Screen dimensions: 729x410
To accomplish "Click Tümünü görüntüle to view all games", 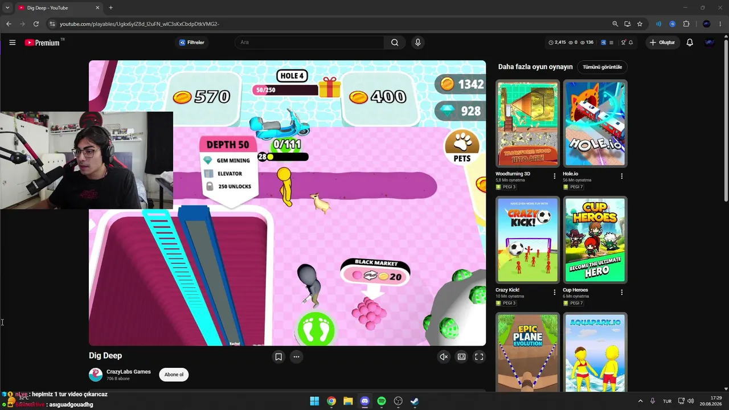I will (x=603, y=67).
